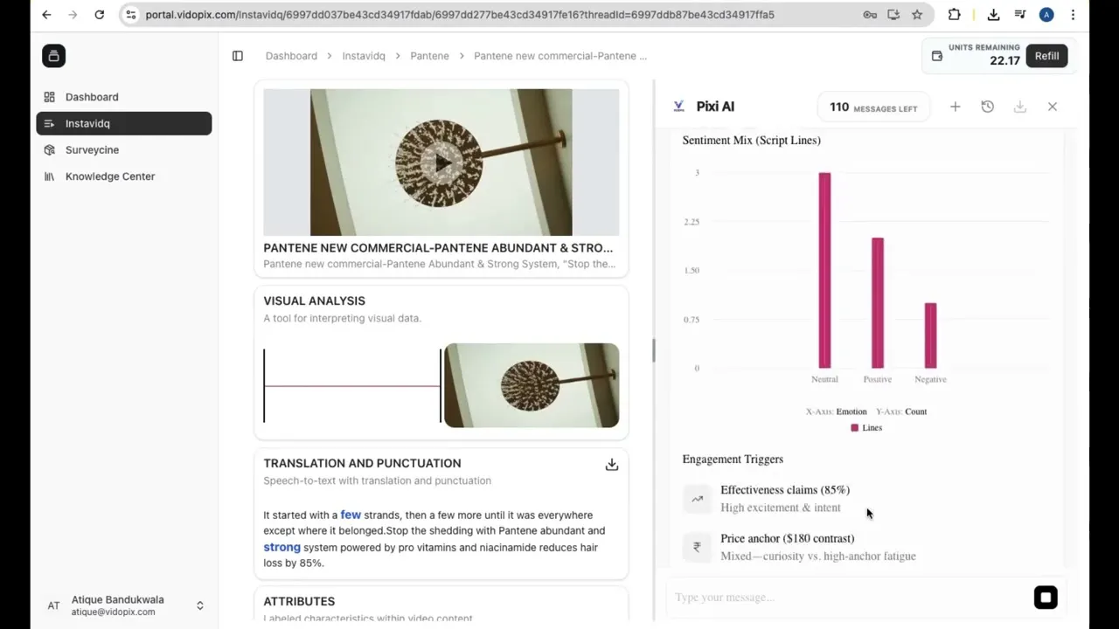Stop the Pixi AI response generation
Image resolution: width=1119 pixels, height=629 pixels.
pos(1046,598)
